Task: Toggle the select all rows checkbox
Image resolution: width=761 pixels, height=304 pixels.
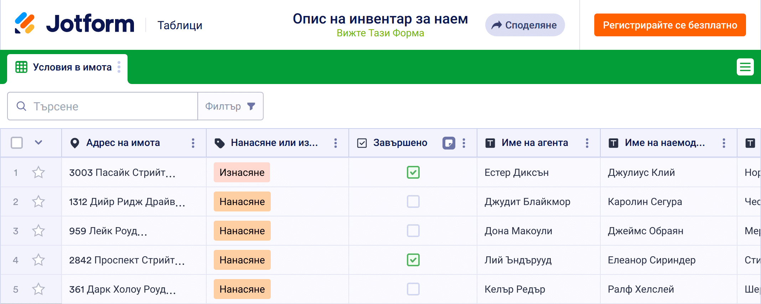Action: point(17,143)
